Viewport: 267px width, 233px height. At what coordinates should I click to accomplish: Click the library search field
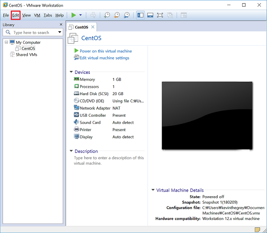point(32,32)
